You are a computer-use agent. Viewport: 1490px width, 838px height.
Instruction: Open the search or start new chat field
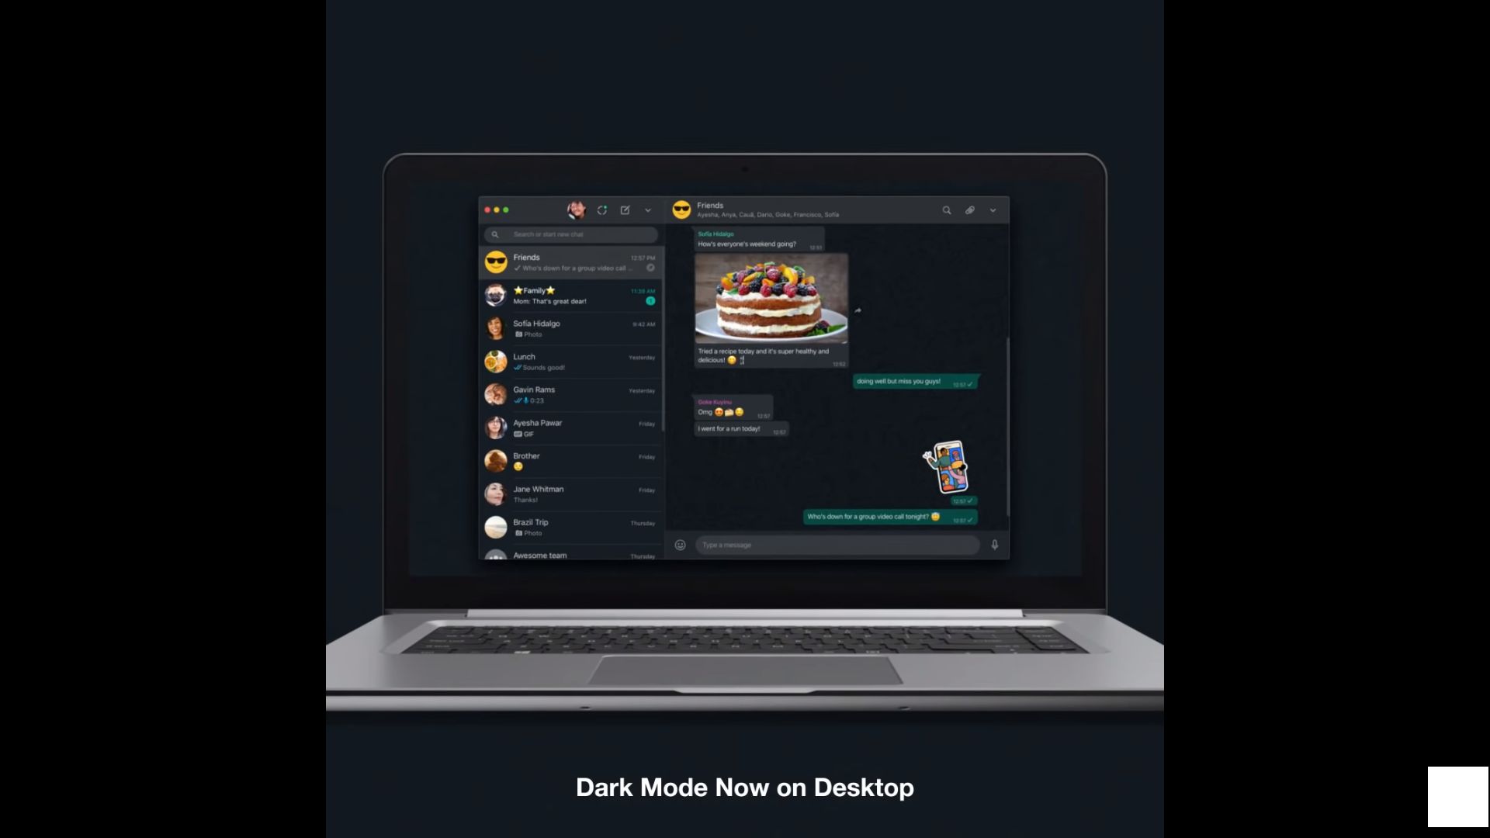point(571,235)
